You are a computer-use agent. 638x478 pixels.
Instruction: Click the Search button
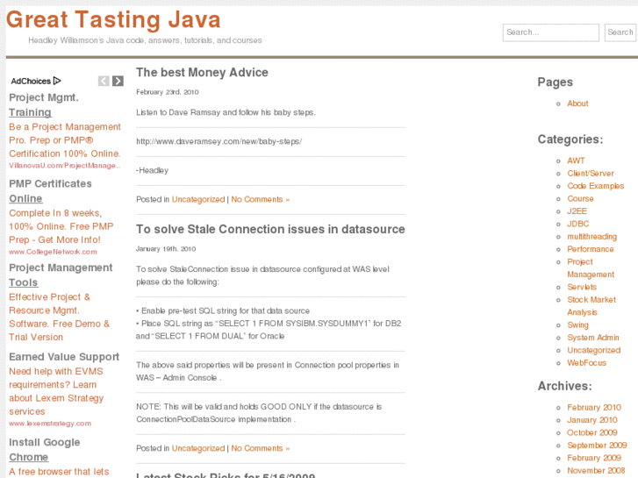[x=620, y=32]
